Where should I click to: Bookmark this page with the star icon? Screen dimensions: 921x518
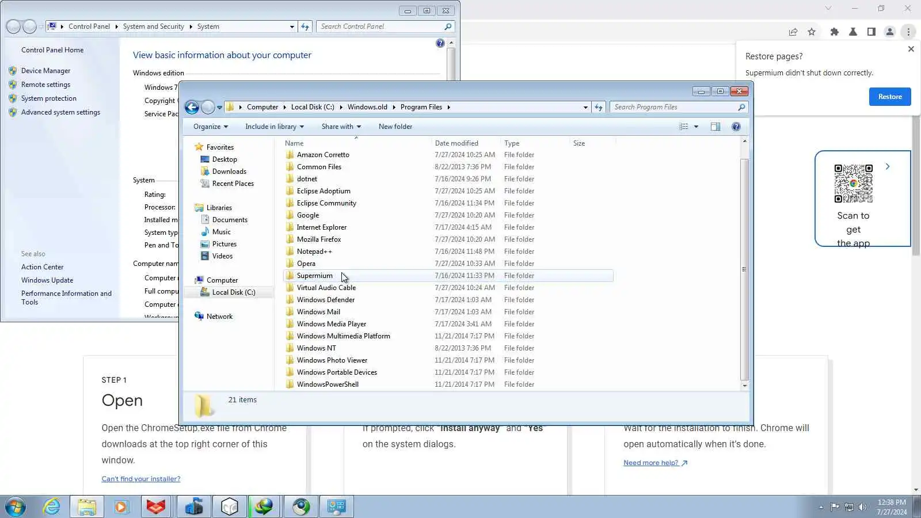[x=812, y=32]
